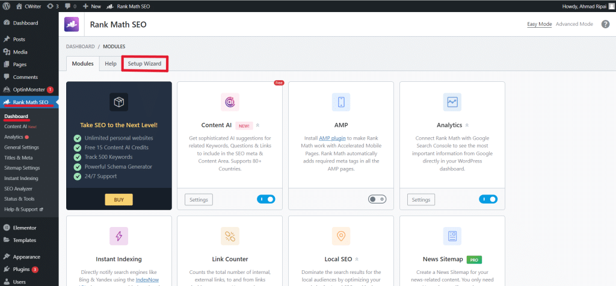Open Rank Math SEO admin bar menu
The image size is (616, 286).
(128, 6)
